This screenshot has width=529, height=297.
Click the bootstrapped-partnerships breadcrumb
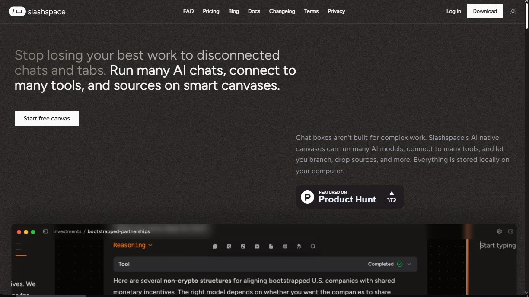tap(118, 231)
